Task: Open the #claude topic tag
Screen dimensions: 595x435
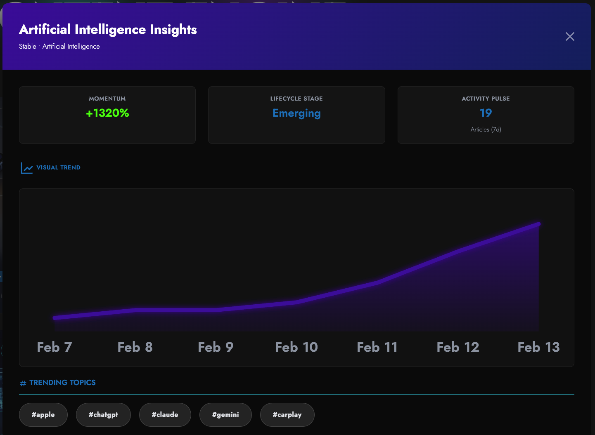Action: pyautogui.click(x=165, y=415)
